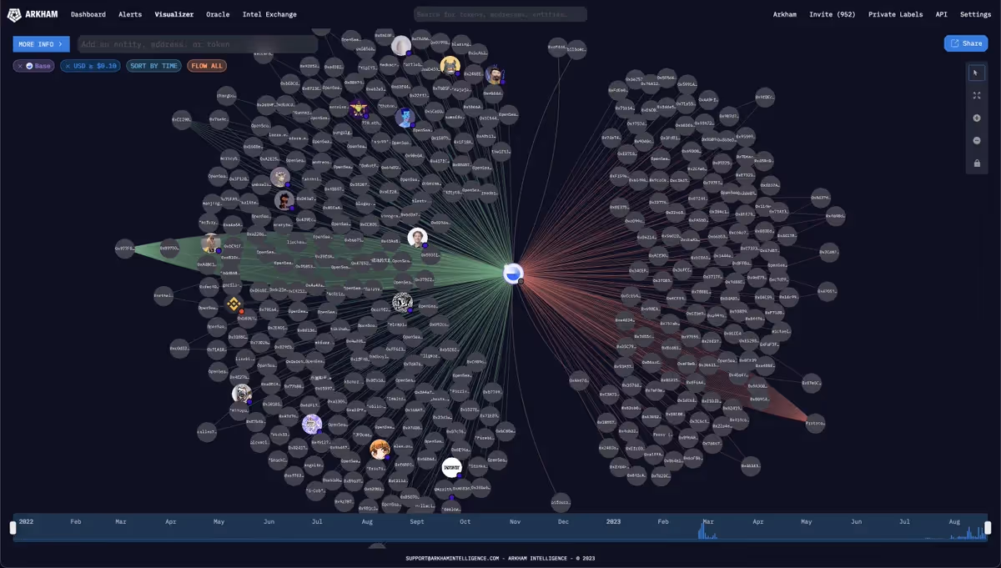Toggle the FLOW ALL chip
Viewport: 1001px width, 568px height.
(x=206, y=66)
